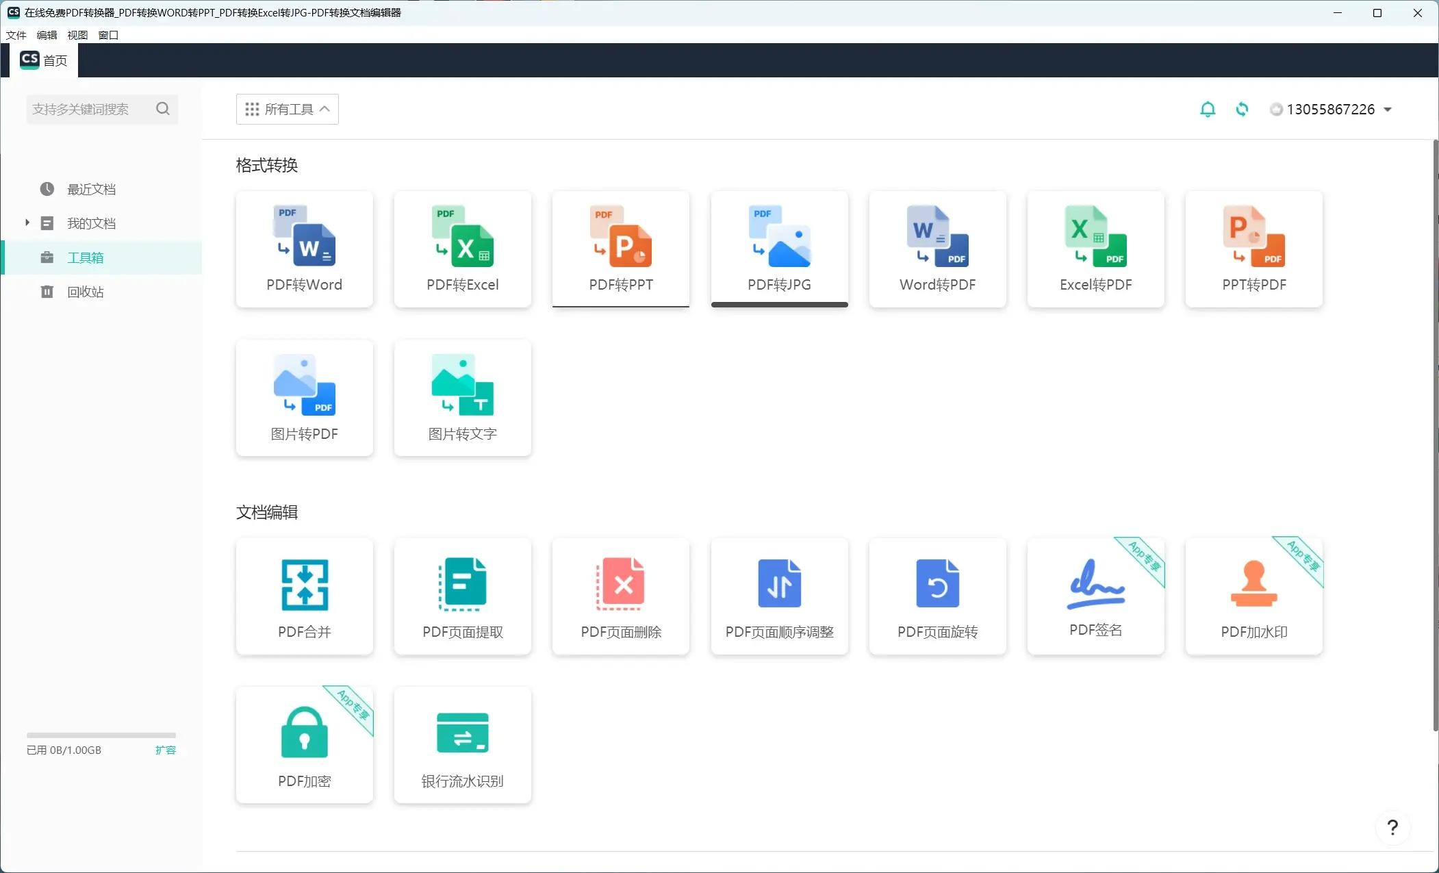Open 我的文档 in the sidebar
This screenshot has width=1439, height=873.
(x=91, y=223)
